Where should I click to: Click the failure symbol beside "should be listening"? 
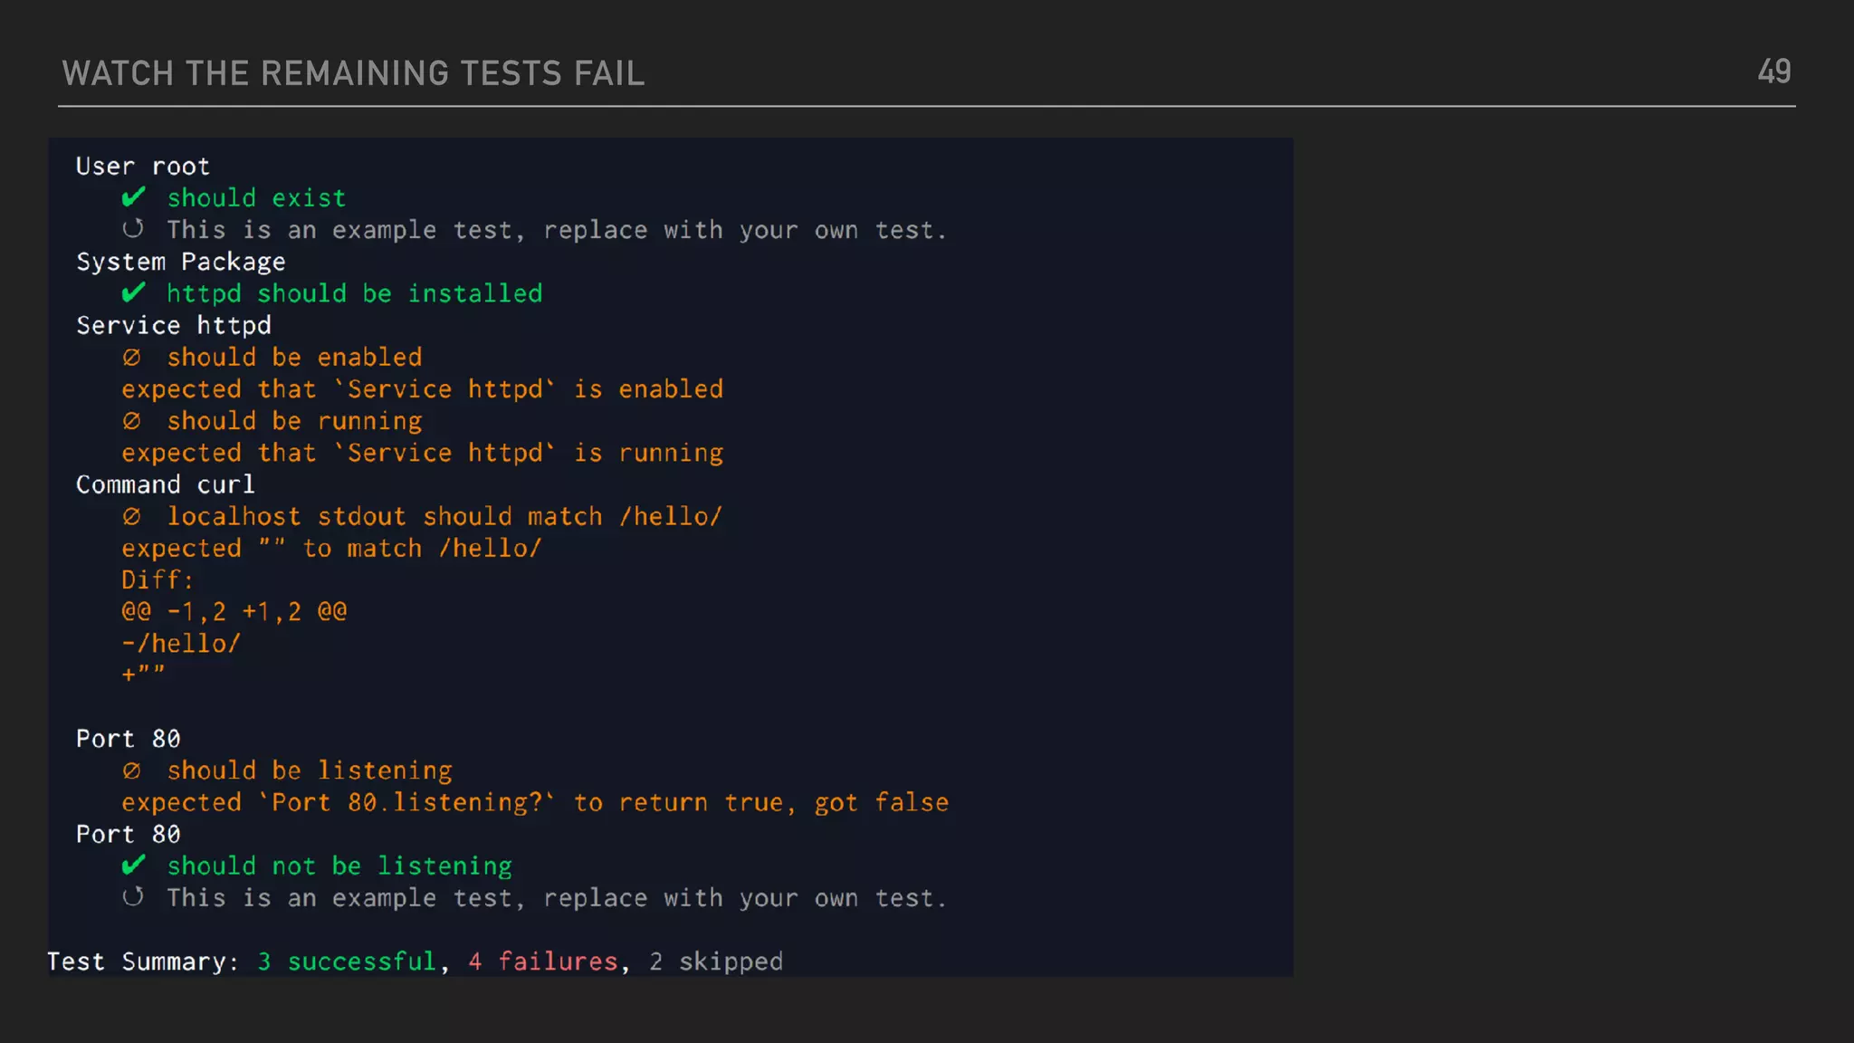[132, 770]
